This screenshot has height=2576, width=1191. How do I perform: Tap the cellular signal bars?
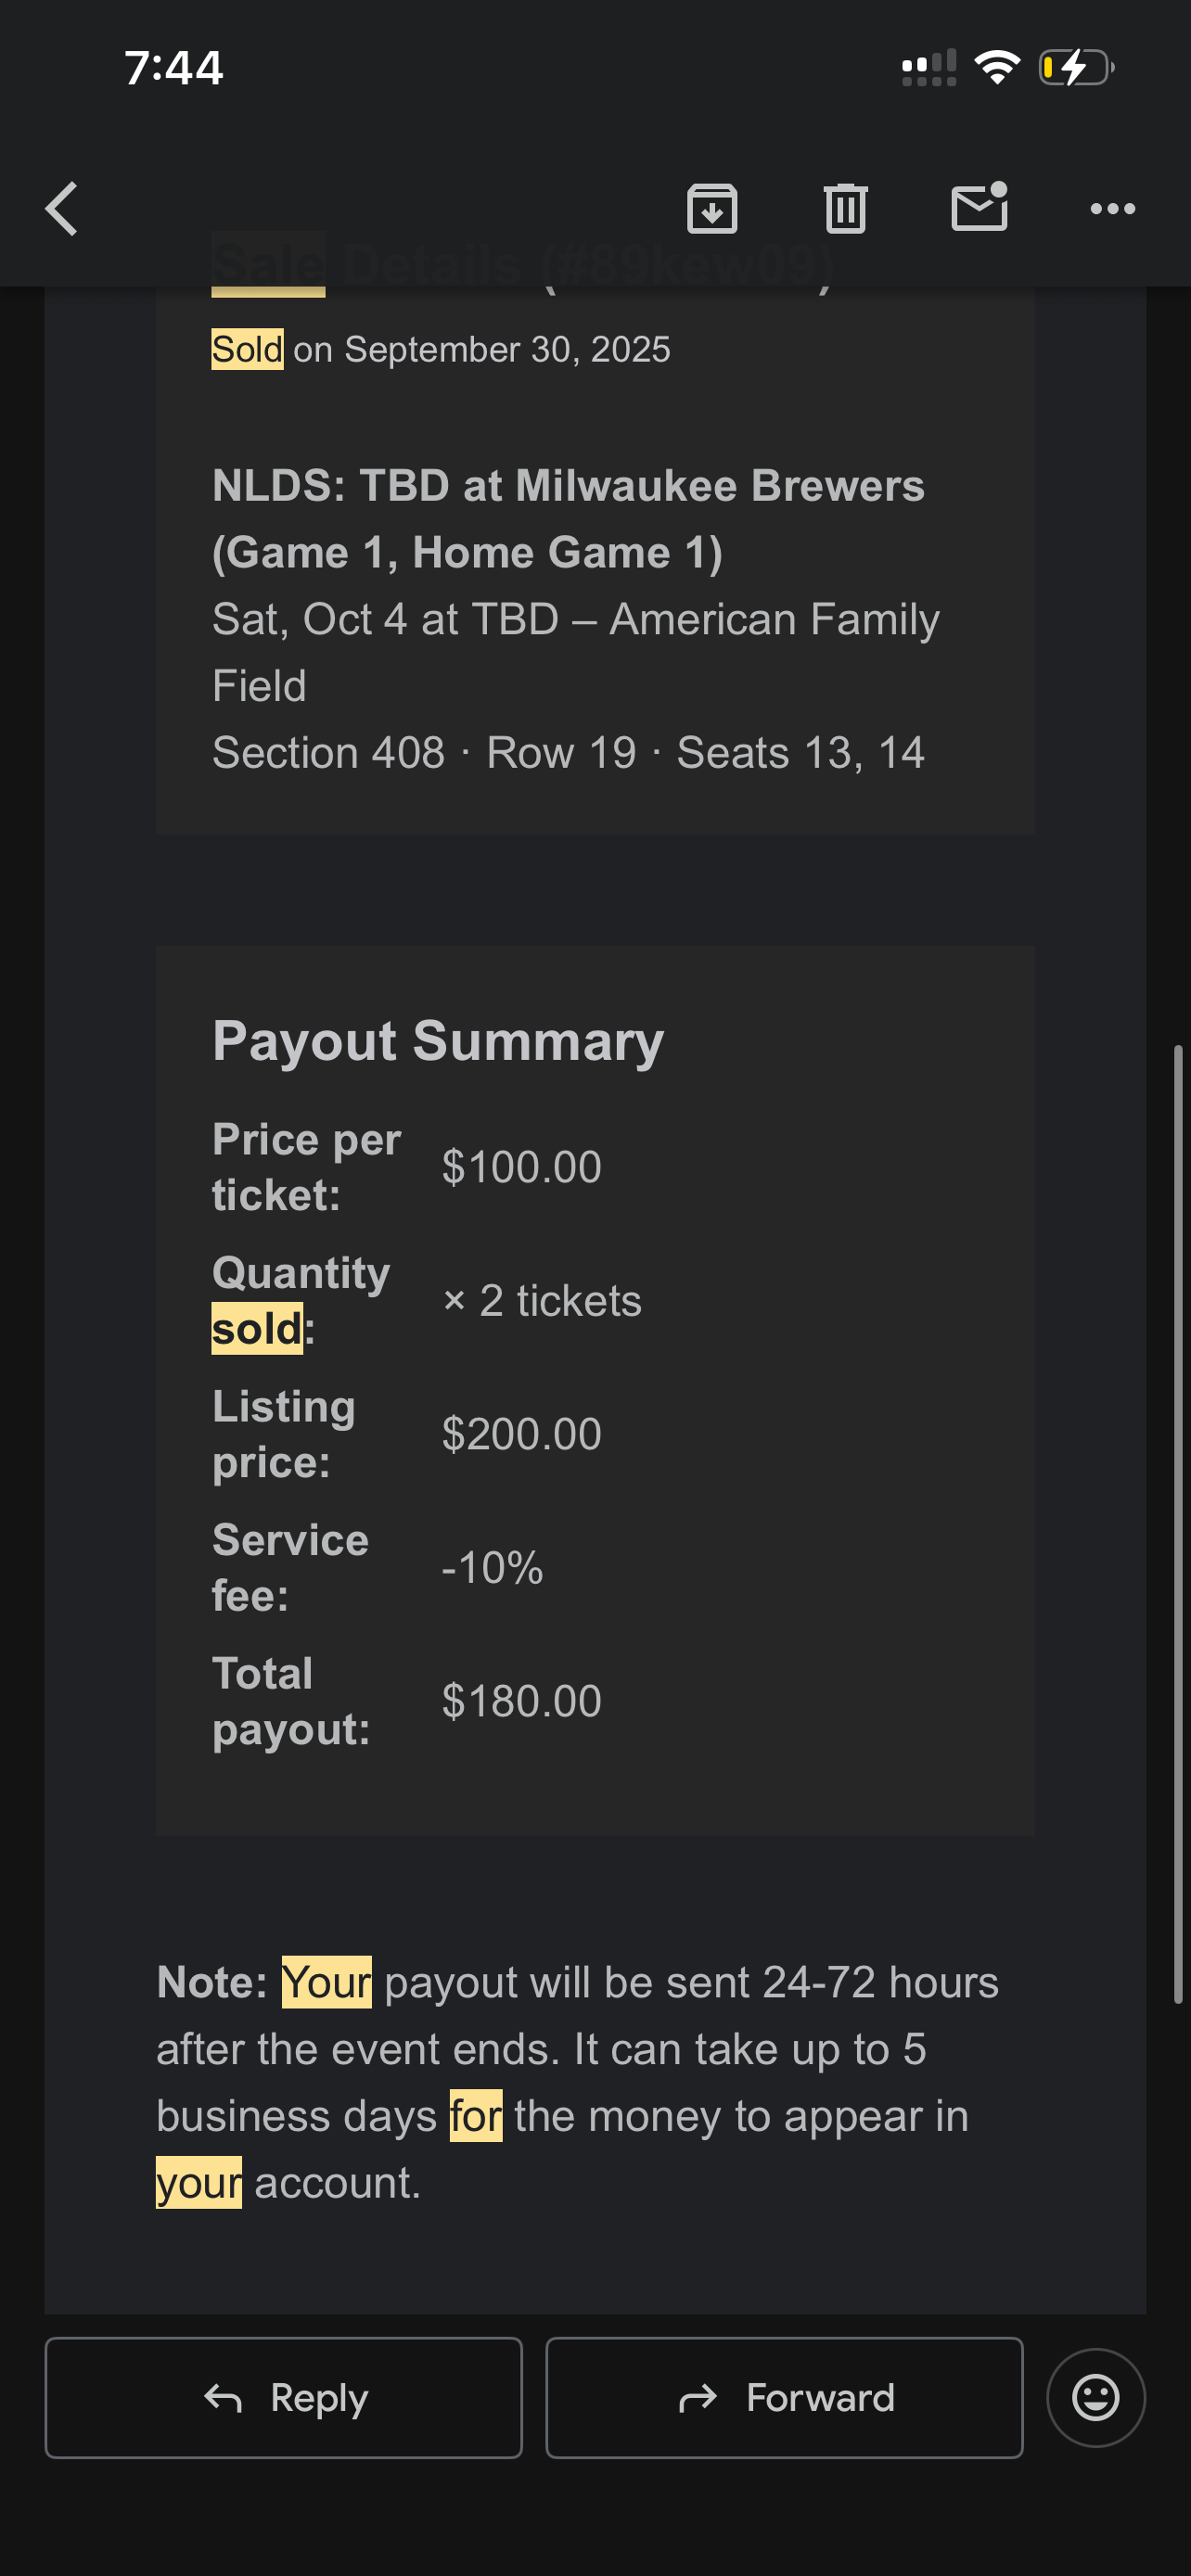pos(928,68)
